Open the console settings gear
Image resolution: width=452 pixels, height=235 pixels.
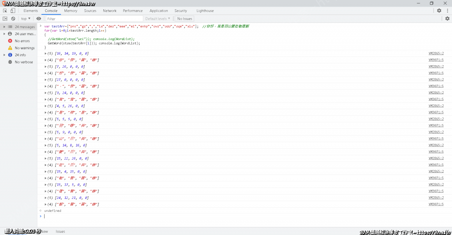coord(447,18)
